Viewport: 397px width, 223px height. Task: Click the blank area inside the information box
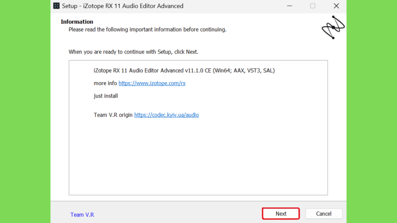pos(198,157)
